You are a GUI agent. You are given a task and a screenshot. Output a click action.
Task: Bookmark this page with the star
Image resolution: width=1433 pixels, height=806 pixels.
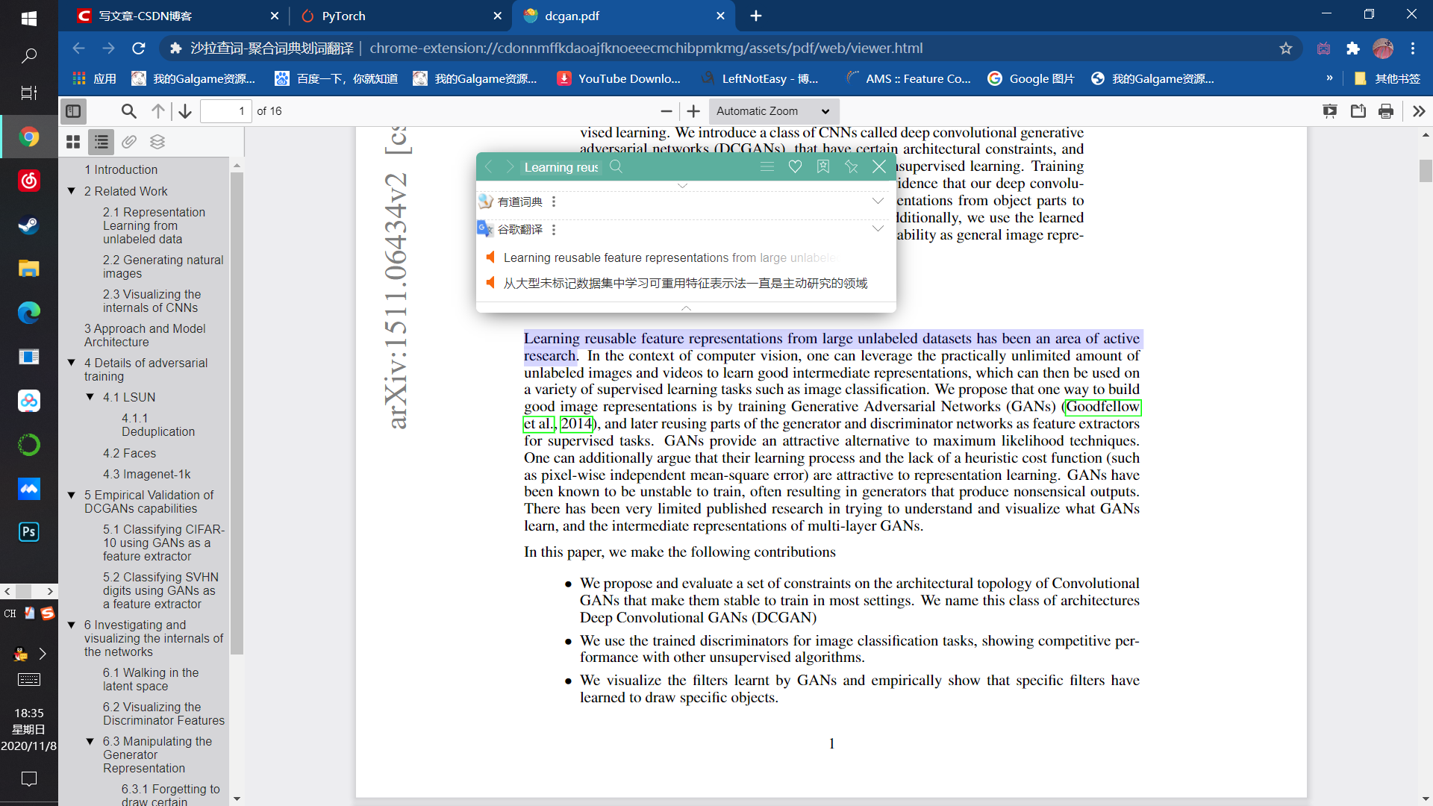click(x=1285, y=49)
